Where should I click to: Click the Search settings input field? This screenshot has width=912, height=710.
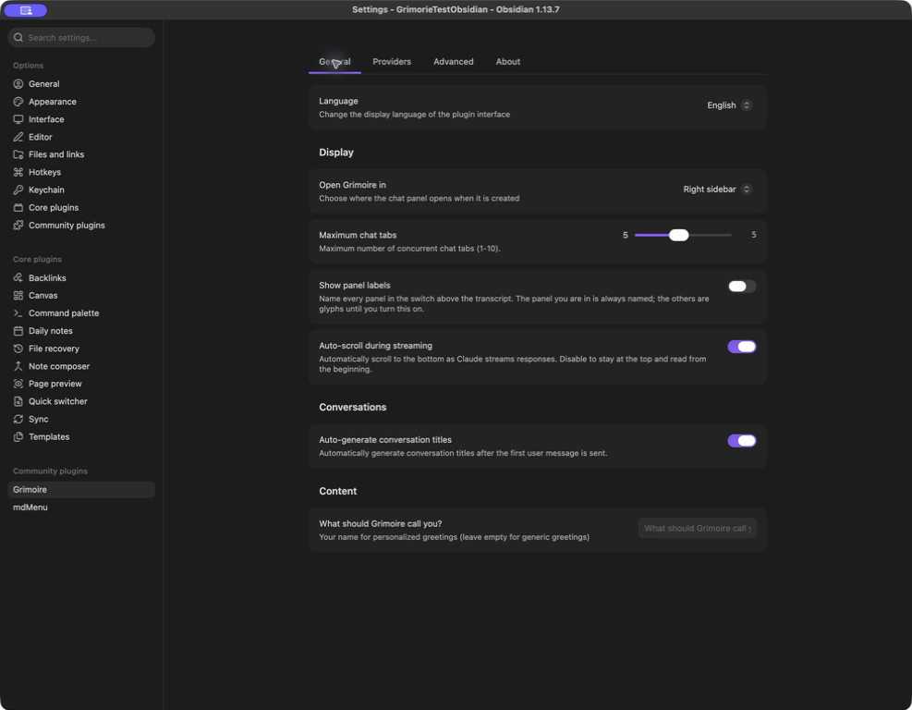[81, 38]
